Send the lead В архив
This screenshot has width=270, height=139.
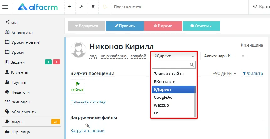pyautogui.click(x=163, y=26)
